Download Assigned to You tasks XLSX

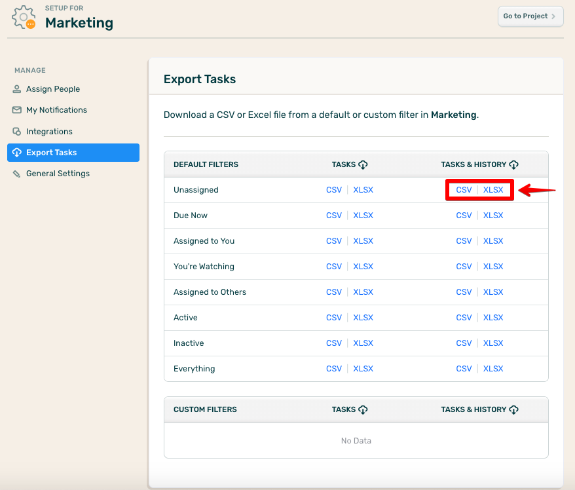point(363,241)
